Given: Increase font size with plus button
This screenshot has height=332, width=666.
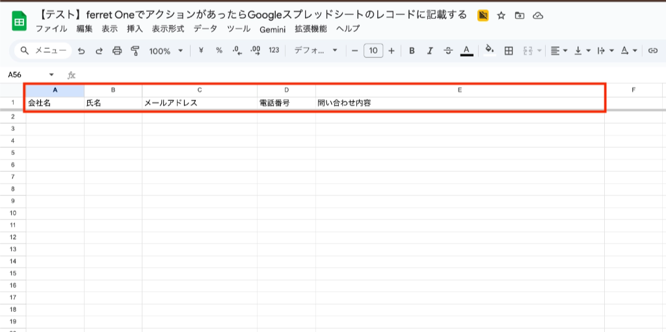Looking at the screenshot, I should click(x=392, y=51).
